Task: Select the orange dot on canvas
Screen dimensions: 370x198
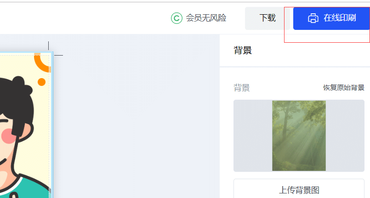Action: 41,82
